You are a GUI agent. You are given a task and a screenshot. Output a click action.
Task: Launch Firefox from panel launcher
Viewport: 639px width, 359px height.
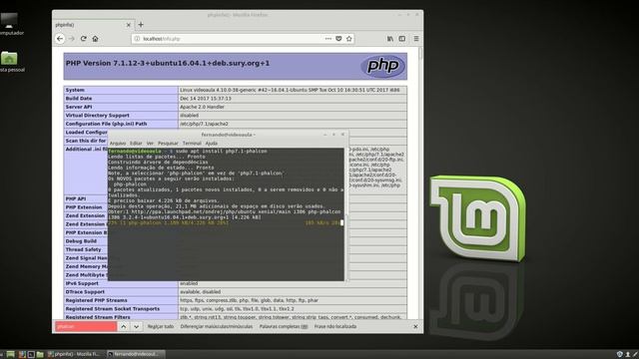[22, 355]
